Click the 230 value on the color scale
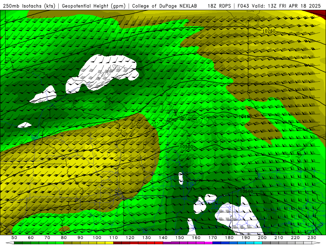The width and height of the screenshot is (326, 245). (x=312, y=238)
